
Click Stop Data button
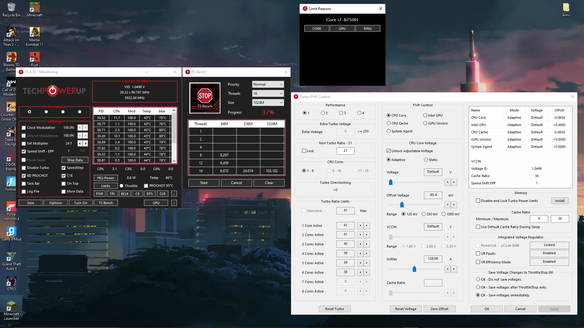[x=75, y=160]
